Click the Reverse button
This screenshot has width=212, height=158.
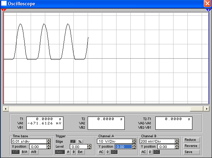click(191, 146)
